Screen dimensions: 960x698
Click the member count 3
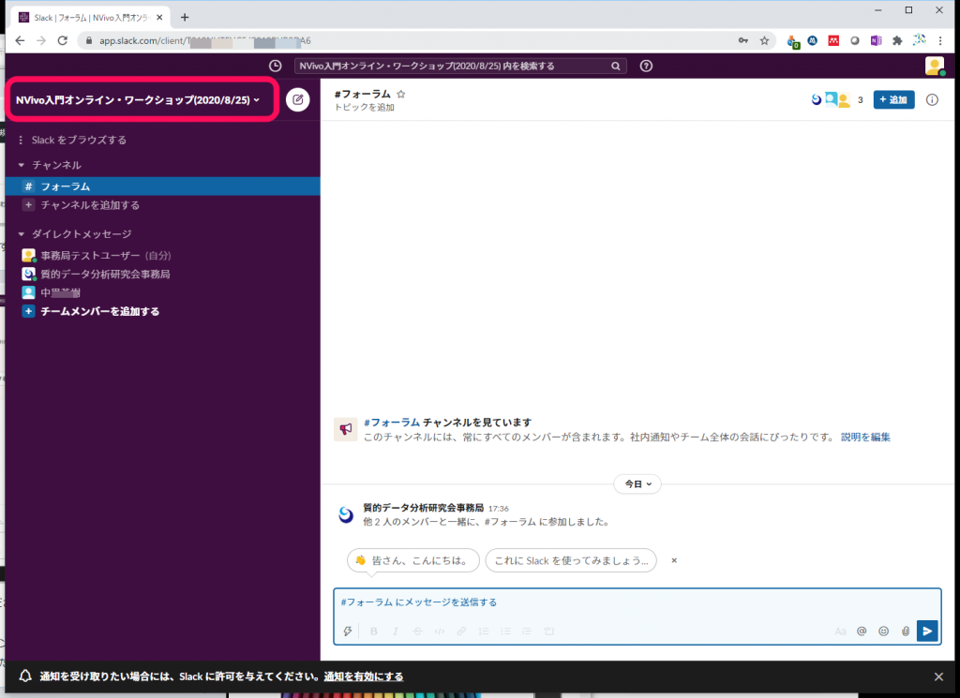click(861, 99)
